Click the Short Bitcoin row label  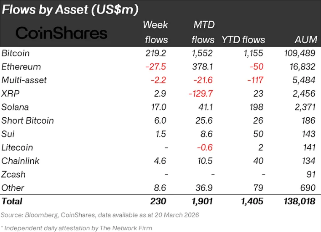coord(28,121)
